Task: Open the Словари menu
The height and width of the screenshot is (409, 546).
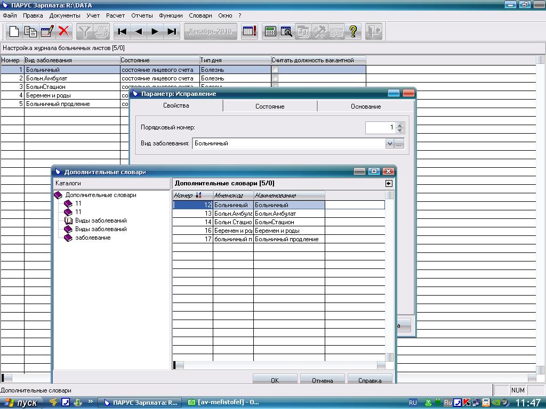Action: point(200,15)
